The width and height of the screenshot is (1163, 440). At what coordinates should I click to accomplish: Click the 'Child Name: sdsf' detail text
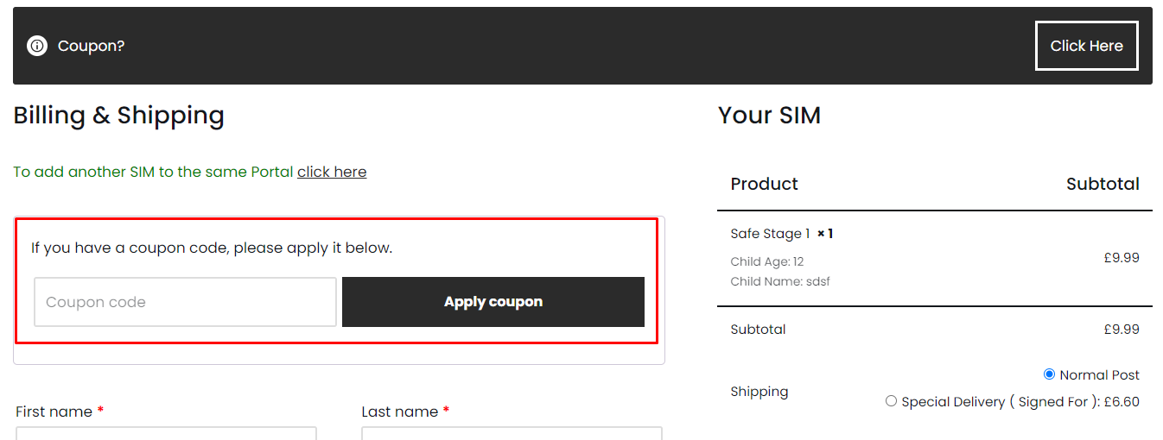point(780,281)
